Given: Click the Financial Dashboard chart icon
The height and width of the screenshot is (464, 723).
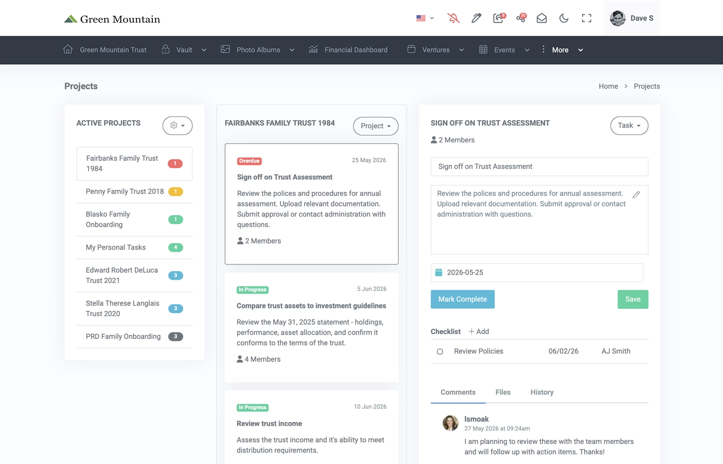Looking at the screenshot, I should [x=313, y=49].
